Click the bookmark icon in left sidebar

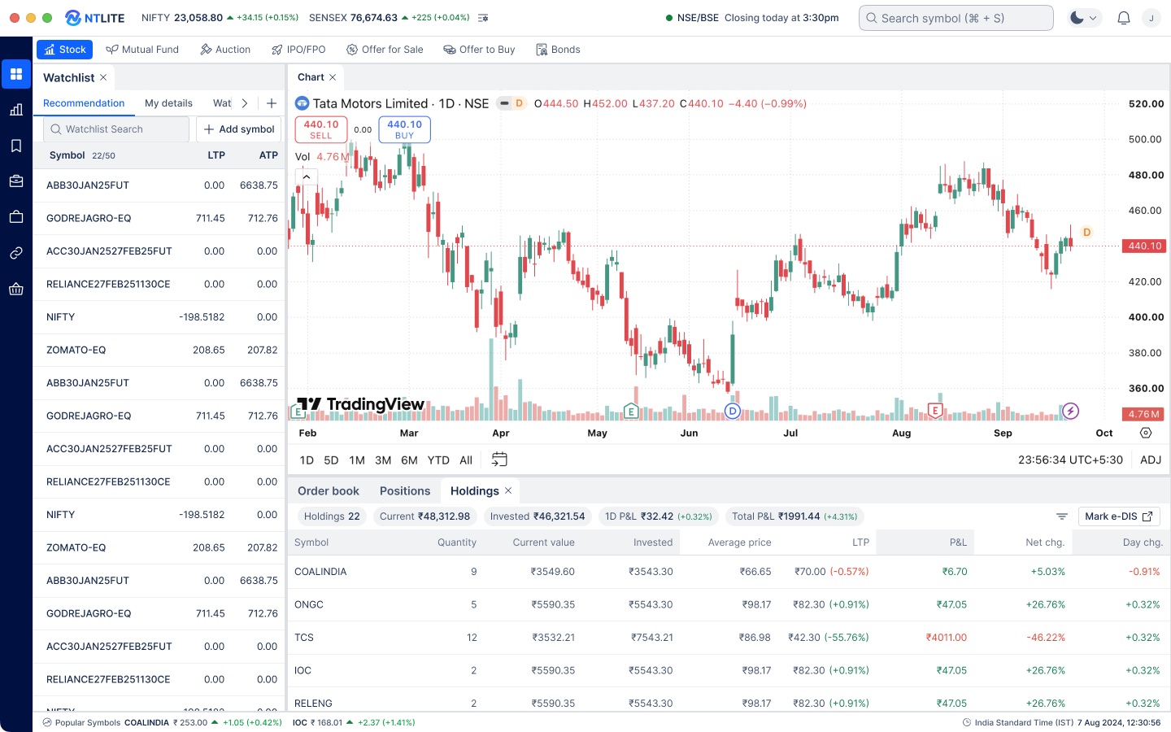(16, 146)
